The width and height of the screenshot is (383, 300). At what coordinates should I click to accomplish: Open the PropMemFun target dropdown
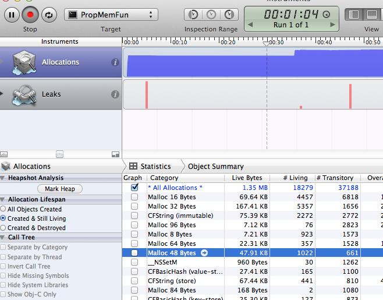[x=111, y=15]
